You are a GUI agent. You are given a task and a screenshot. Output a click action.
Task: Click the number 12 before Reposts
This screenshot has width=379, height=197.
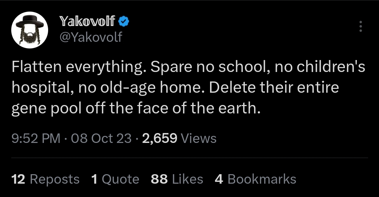pyautogui.click(x=18, y=179)
